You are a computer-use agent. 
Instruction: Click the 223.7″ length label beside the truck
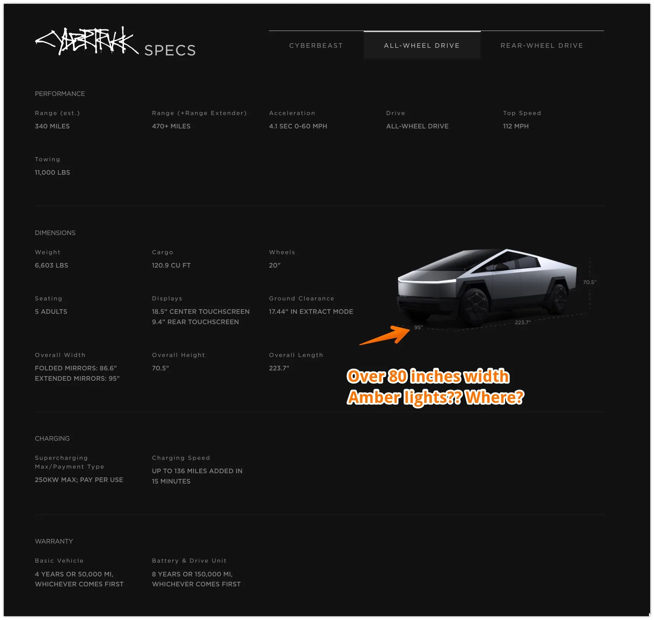(x=523, y=322)
